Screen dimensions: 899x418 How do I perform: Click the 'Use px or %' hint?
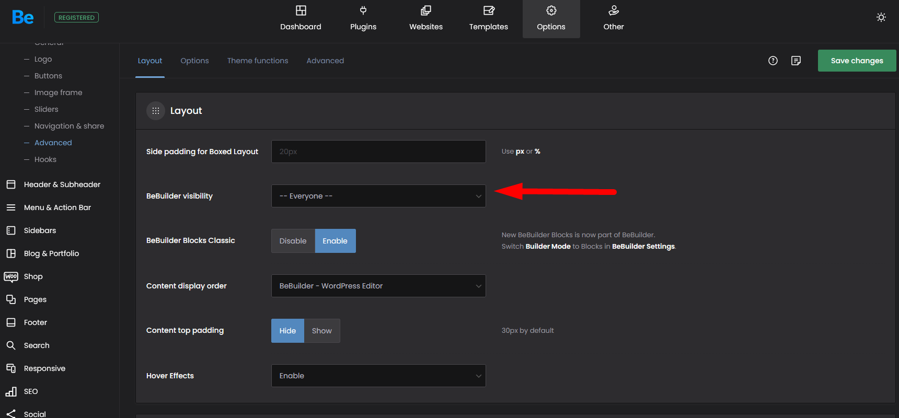pos(521,152)
